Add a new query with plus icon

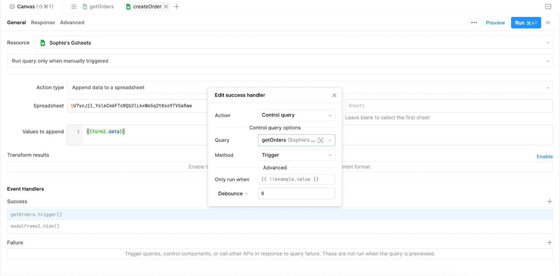tap(177, 7)
